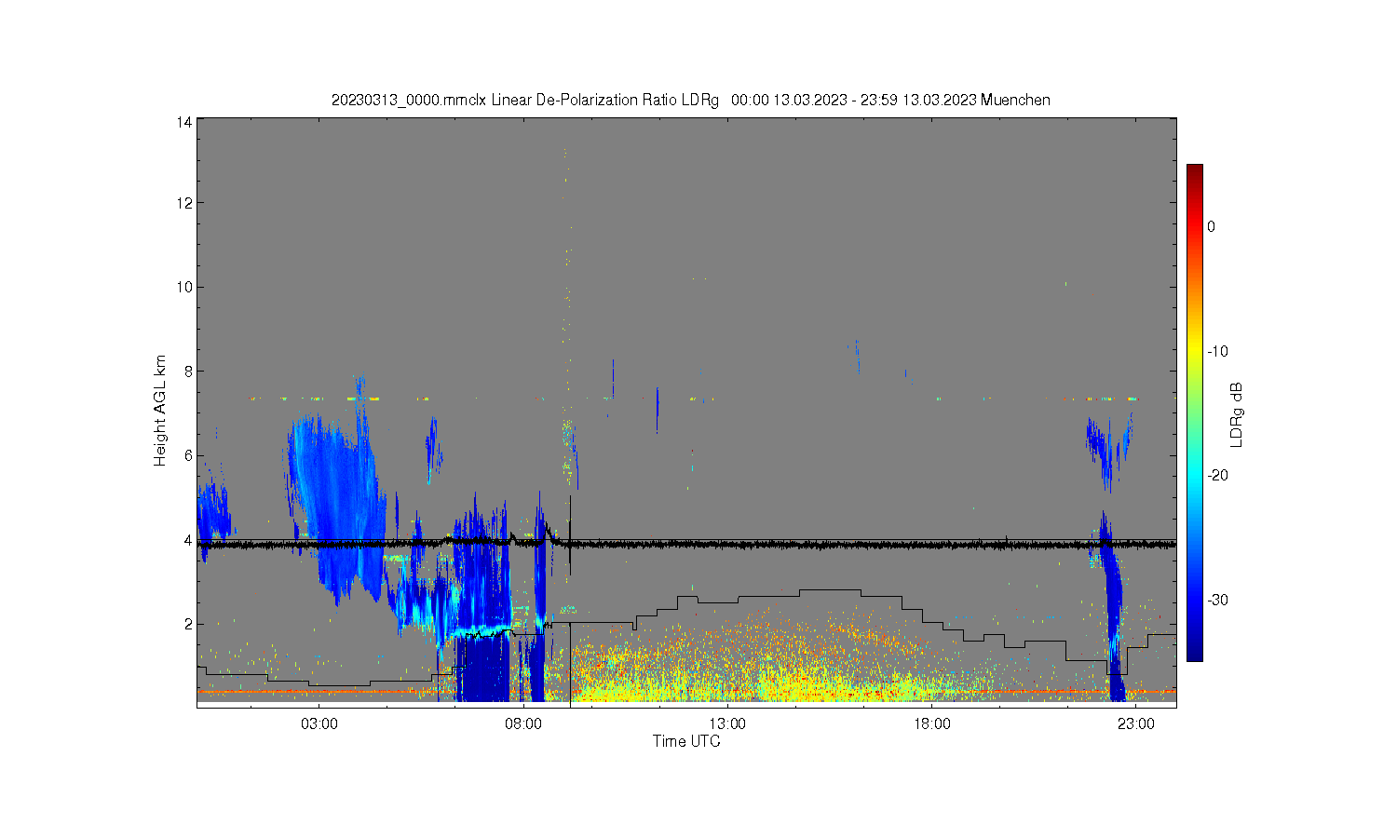Click the '8' height tick label
Image resolution: width=1397 pixels, height=838 pixels.
[188, 371]
